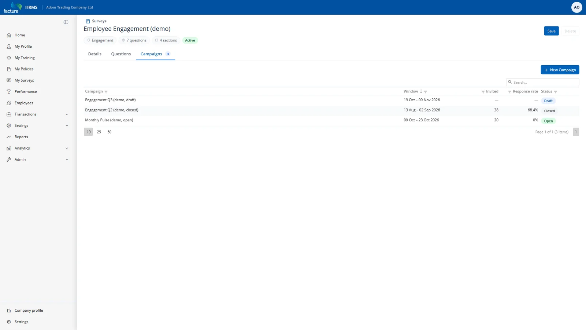This screenshot has width=586, height=330.
Task: Select 25 items per page
Action: (99, 132)
